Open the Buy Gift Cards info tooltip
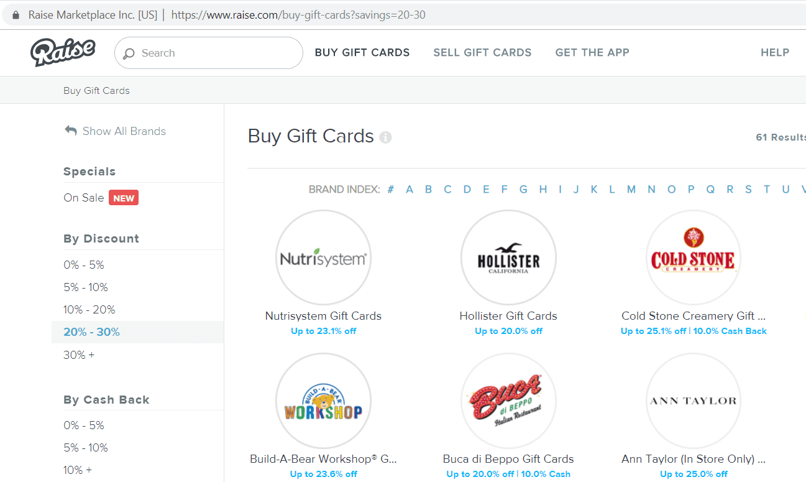This screenshot has height=482, width=806. click(x=385, y=137)
